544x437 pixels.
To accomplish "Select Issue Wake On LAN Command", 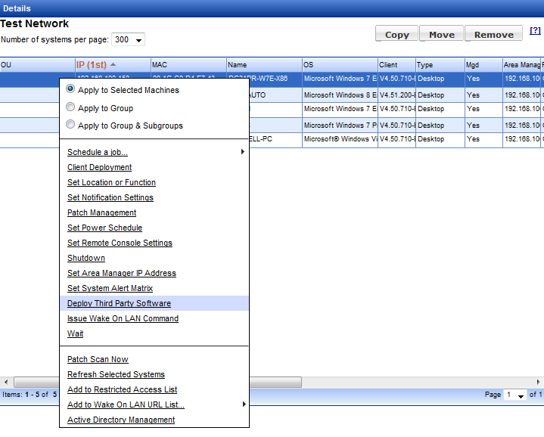I will pyautogui.click(x=123, y=318).
